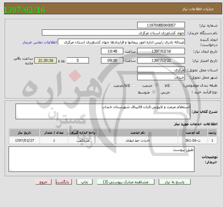Click the نام خدمت column header
The width and height of the screenshot is (223, 207).
point(138,133)
